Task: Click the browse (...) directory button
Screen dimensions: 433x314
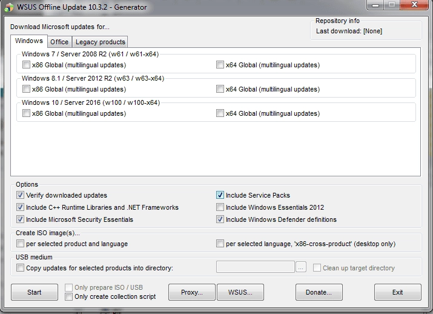Action: pyautogui.click(x=301, y=267)
